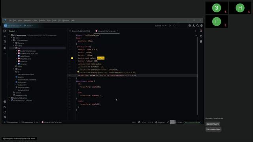Open the View menu
Viewport: 253px width, 142px height.
pyautogui.click(x=20, y=20)
